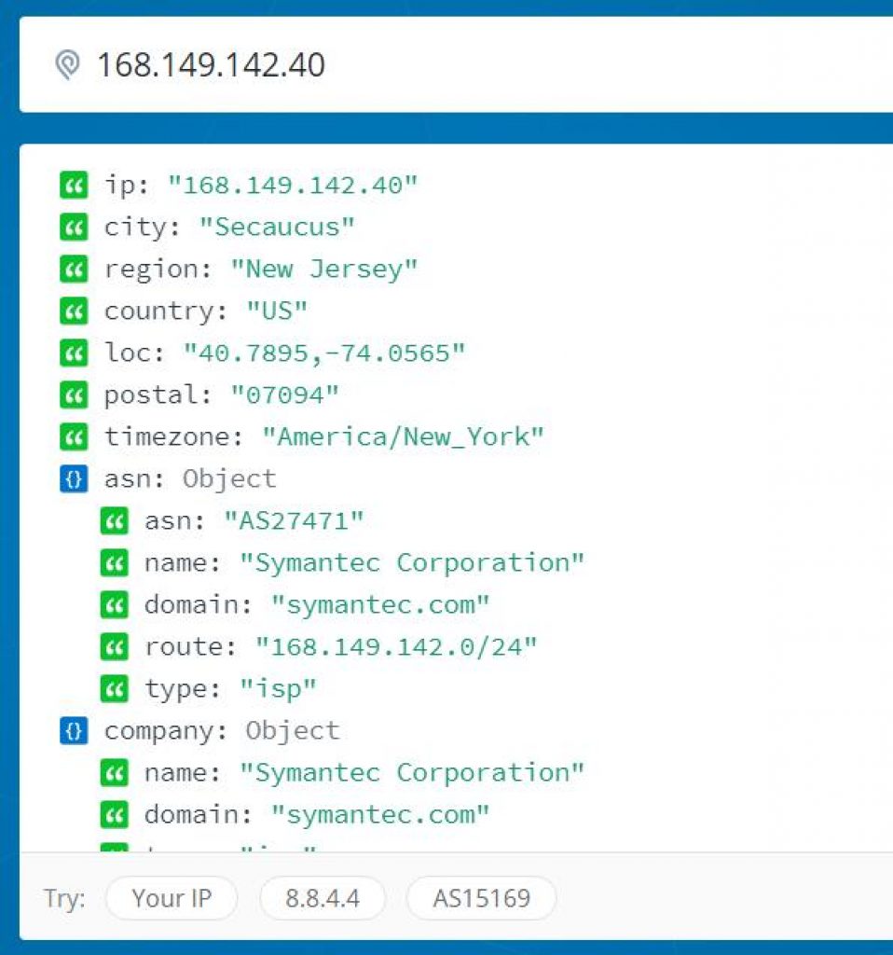Try the "8.8.4.4" suggestion button
The image size is (893, 955).
tap(323, 898)
